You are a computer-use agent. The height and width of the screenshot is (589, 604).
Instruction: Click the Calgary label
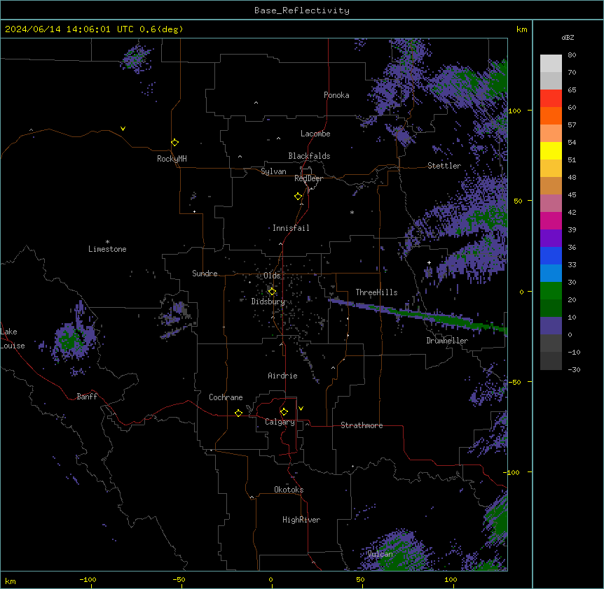[x=280, y=422]
